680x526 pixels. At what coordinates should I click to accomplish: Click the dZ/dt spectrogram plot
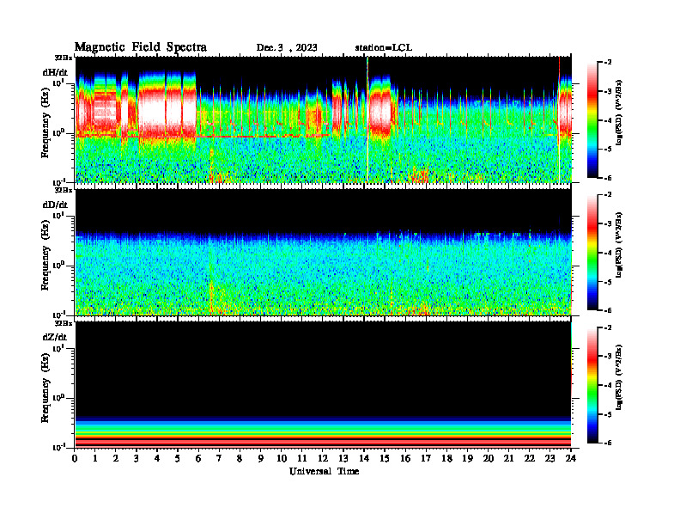coord(324,384)
